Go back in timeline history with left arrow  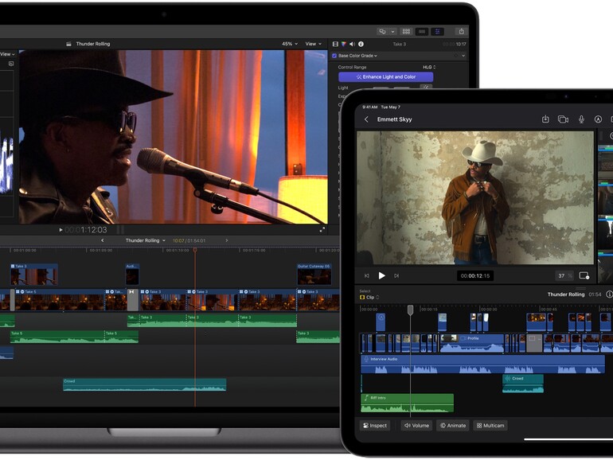[x=103, y=240]
